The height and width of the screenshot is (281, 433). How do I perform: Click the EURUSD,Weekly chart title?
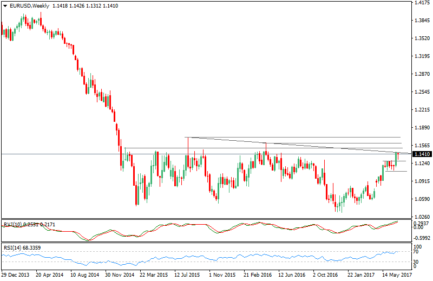pyautogui.click(x=27, y=5)
